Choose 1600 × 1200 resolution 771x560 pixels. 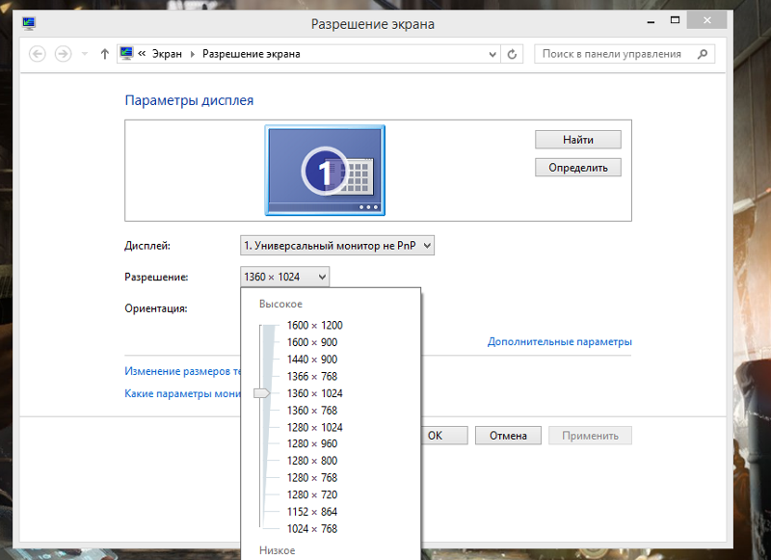tap(315, 326)
